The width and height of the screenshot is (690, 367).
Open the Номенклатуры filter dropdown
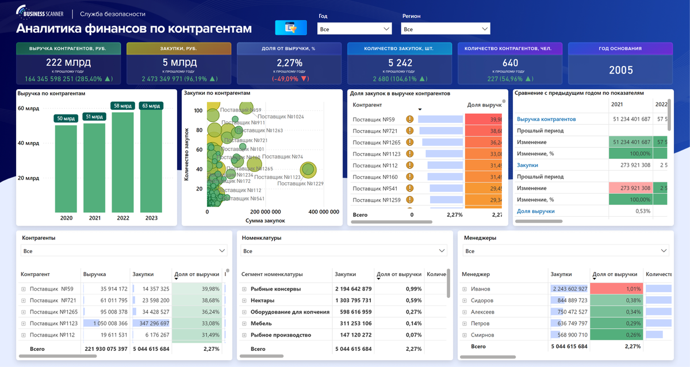click(x=443, y=250)
